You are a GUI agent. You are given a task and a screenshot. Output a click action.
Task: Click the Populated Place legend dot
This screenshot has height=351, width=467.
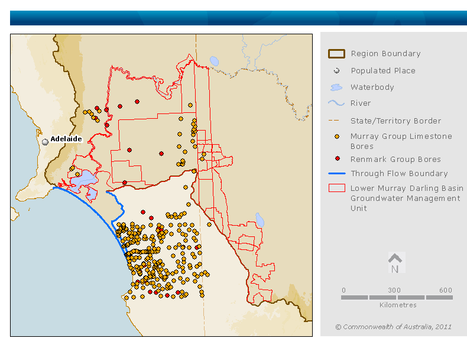336,71
